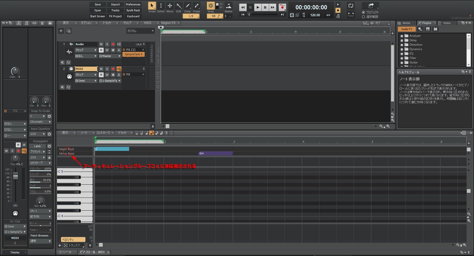Expand the Dynamics plugin folder
Viewport: 474px width, 256px height.
[402, 49]
